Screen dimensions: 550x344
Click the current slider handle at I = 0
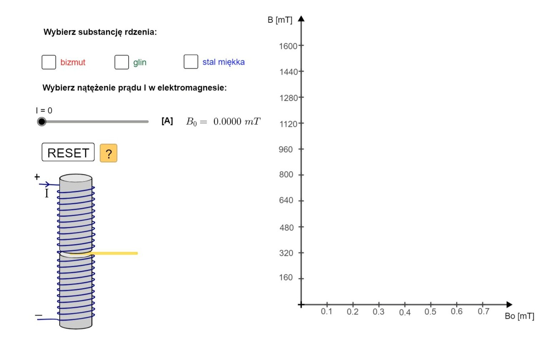click(42, 122)
